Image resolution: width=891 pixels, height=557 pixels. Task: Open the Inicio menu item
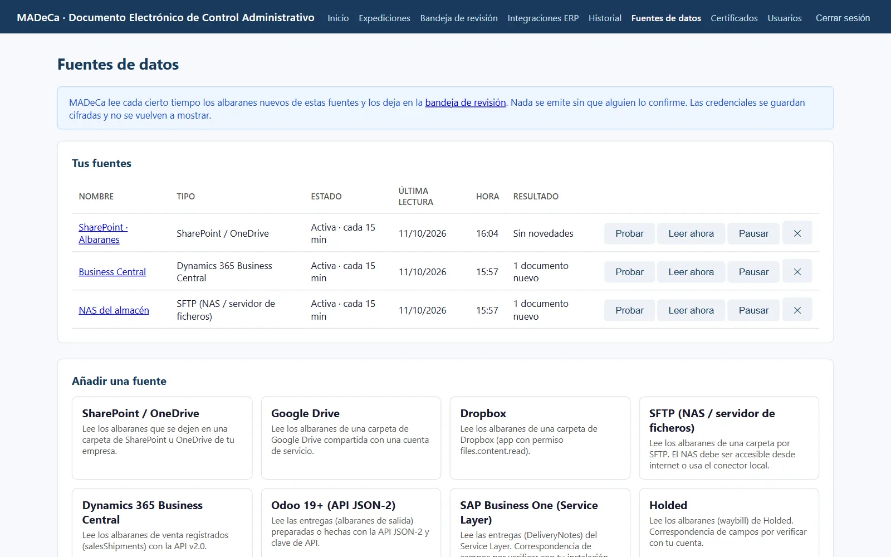(x=338, y=18)
